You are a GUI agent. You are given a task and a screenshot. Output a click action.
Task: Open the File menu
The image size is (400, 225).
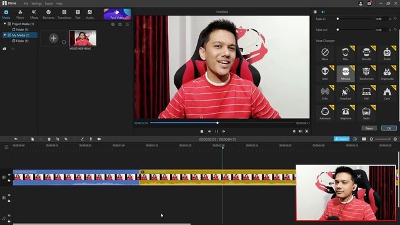pos(26,4)
